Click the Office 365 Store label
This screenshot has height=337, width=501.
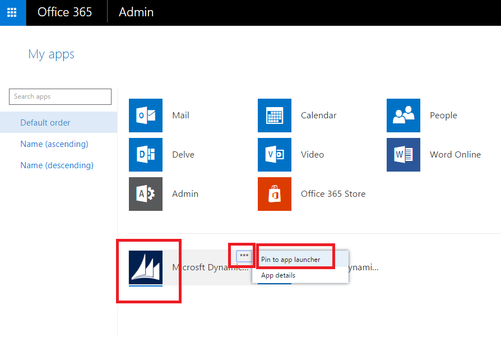(333, 194)
